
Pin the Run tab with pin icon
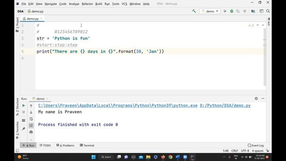pyautogui.click(x=24, y=129)
